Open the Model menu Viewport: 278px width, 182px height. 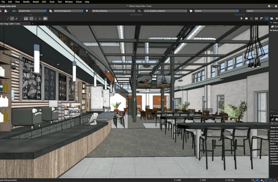point(36,2)
